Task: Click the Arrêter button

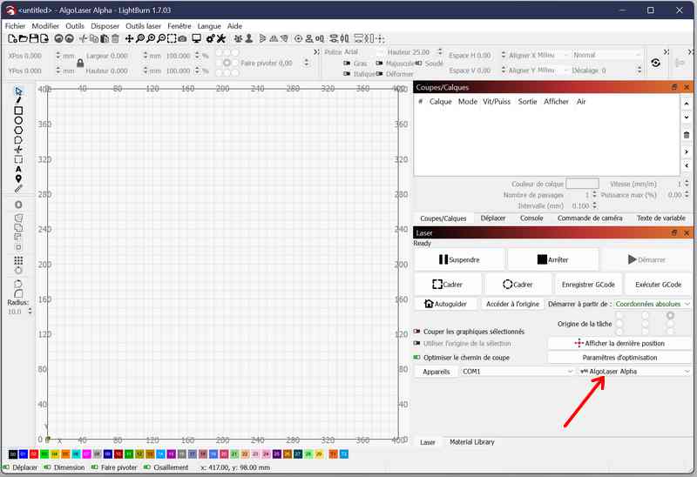Action: click(x=553, y=259)
